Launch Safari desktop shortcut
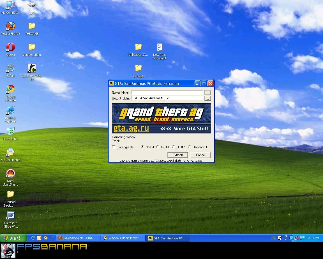This screenshot has height=259, width=323. pyautogui.click(x=10, y=70)
